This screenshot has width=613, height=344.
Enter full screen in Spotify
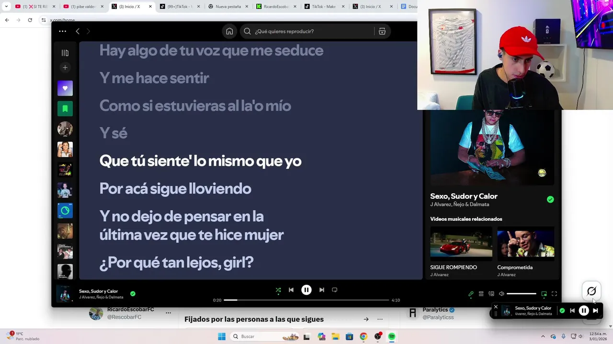click(x=555, y=294)
